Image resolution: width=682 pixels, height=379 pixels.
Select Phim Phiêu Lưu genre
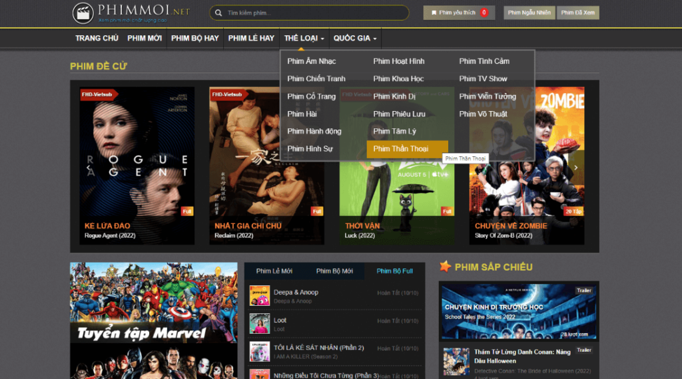[400, 114]
